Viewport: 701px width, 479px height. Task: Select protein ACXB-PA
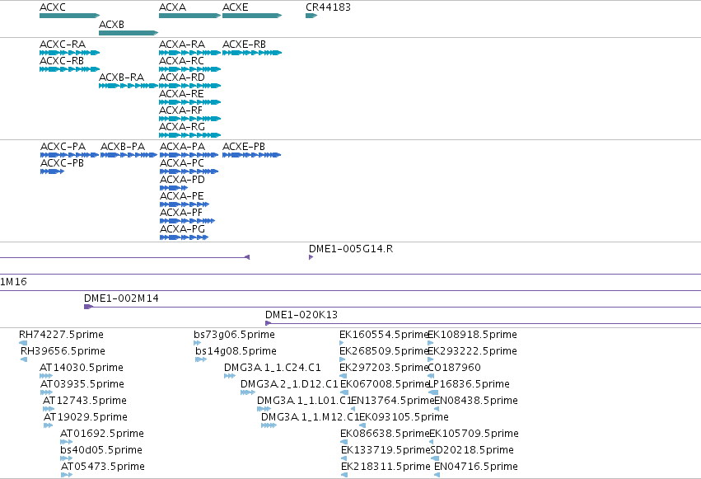coord(129,155)
